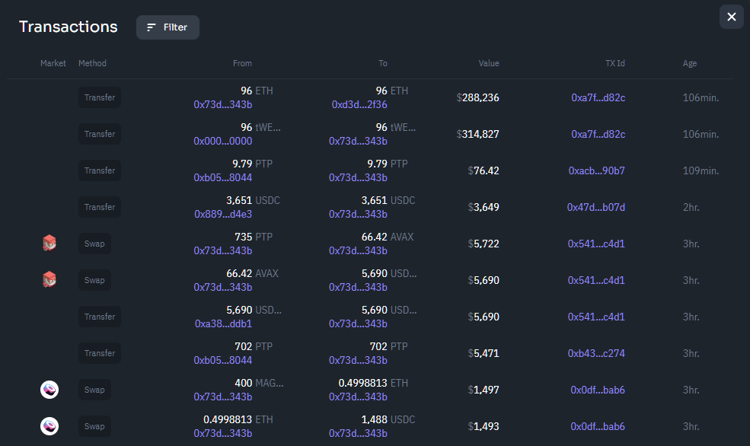Open sender address 0x889...d4e3
This screenshot has height=446, width=750.
223,214
